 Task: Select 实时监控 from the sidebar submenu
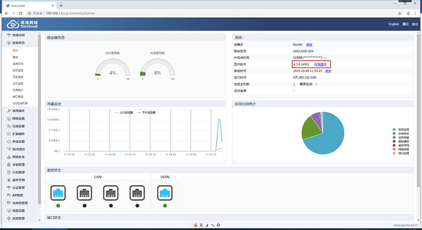18,70
